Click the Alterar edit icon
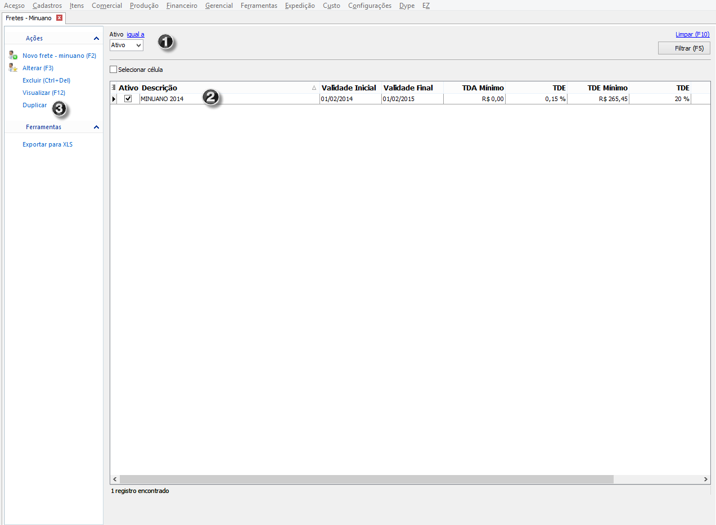The width and height of the screenshot is (716, 525). pyautogui.click(x=13, y=68)
